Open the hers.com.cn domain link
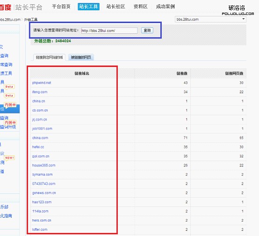 (42, 220)
